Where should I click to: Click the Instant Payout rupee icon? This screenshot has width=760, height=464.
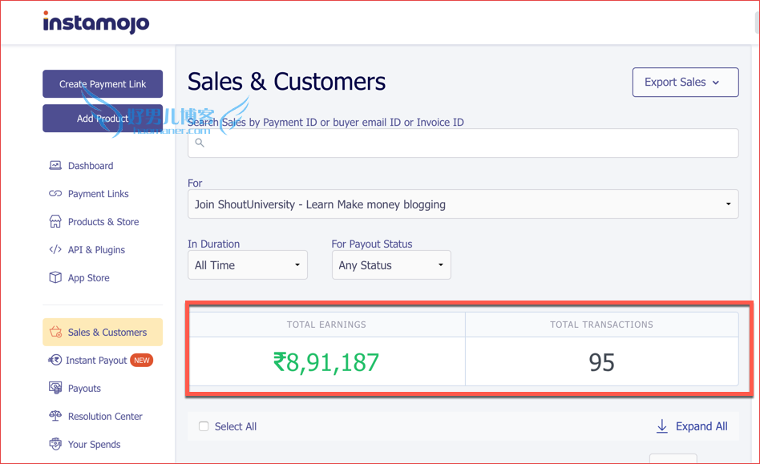[x=55, y=360]
